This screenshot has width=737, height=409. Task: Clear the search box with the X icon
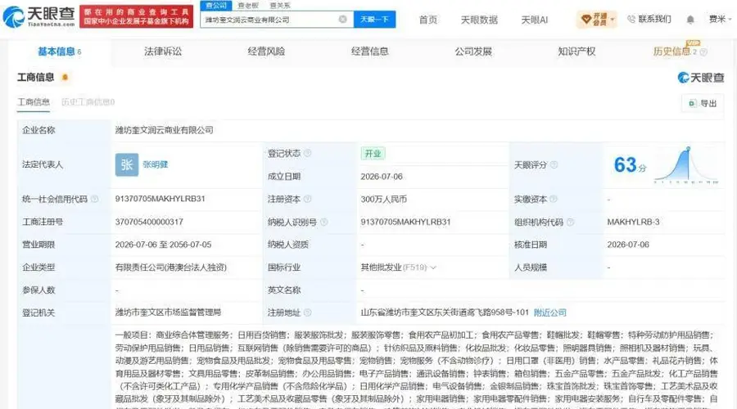pyautogui.click(x=342, y=20)
